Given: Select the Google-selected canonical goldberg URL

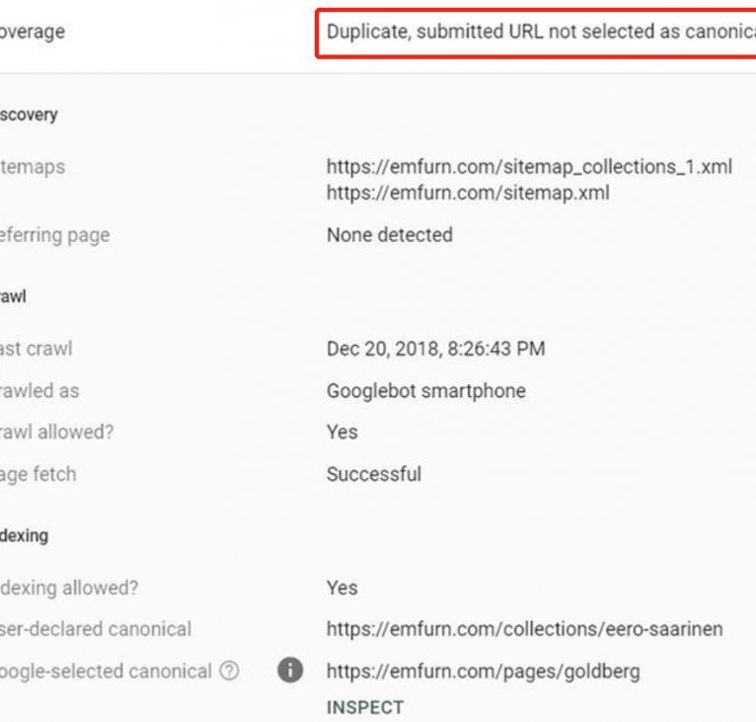Looking at the screenshot, I should tap(483, 672).
